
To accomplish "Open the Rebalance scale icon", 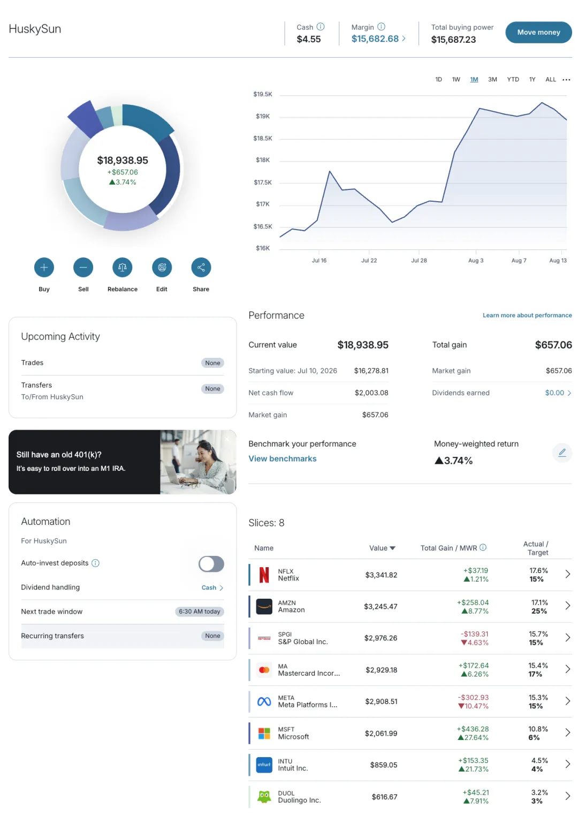I will [123, 268].
